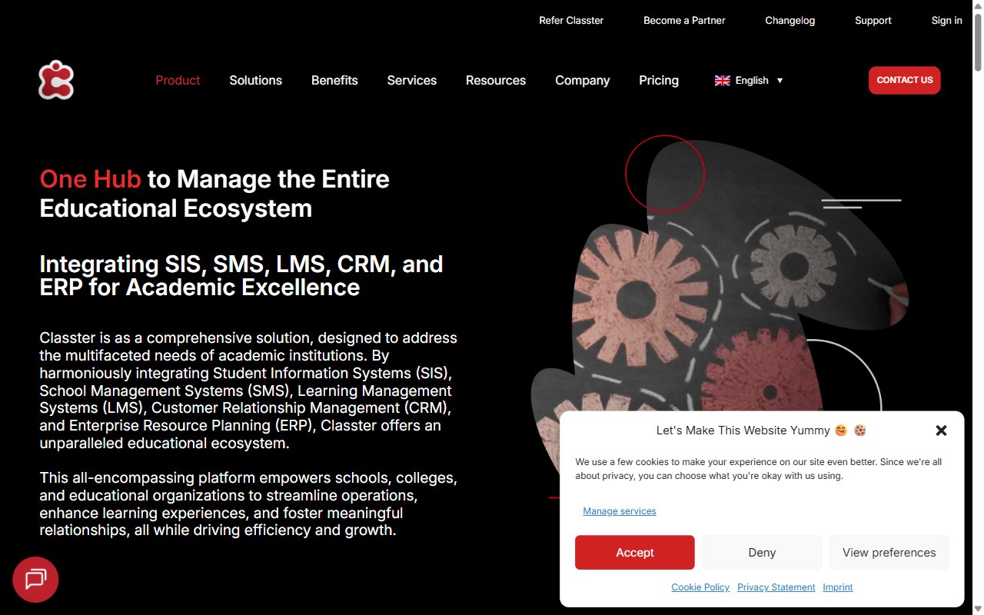The width and height of the screenshot is (984, 615).
Task: Open the Manage services link
Action: 620,510
